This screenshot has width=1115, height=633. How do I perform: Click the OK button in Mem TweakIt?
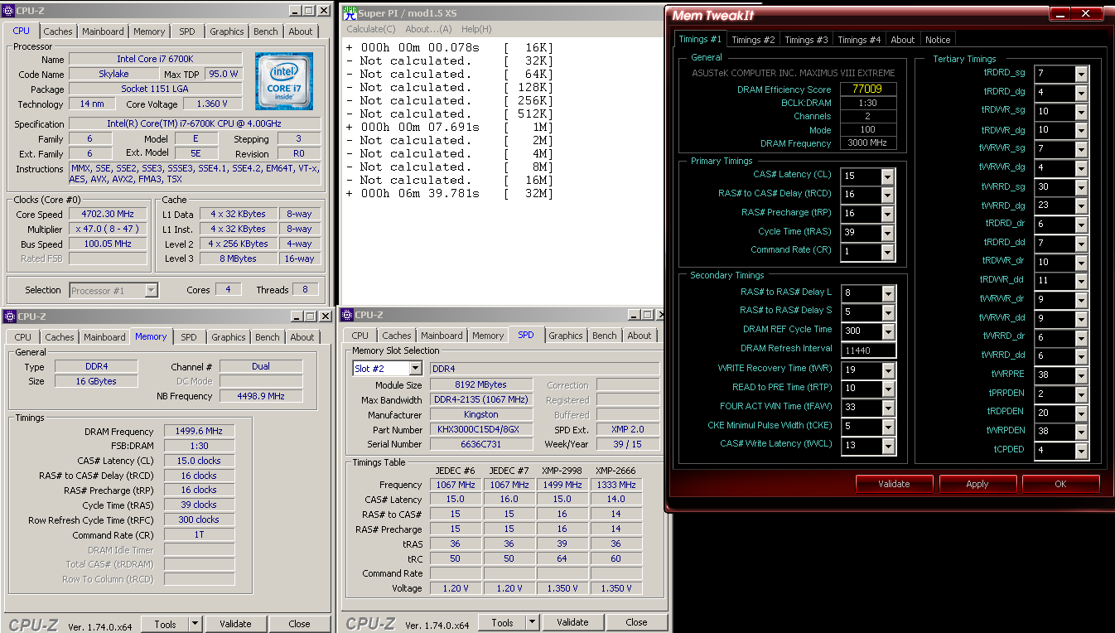pos(1060,484)
